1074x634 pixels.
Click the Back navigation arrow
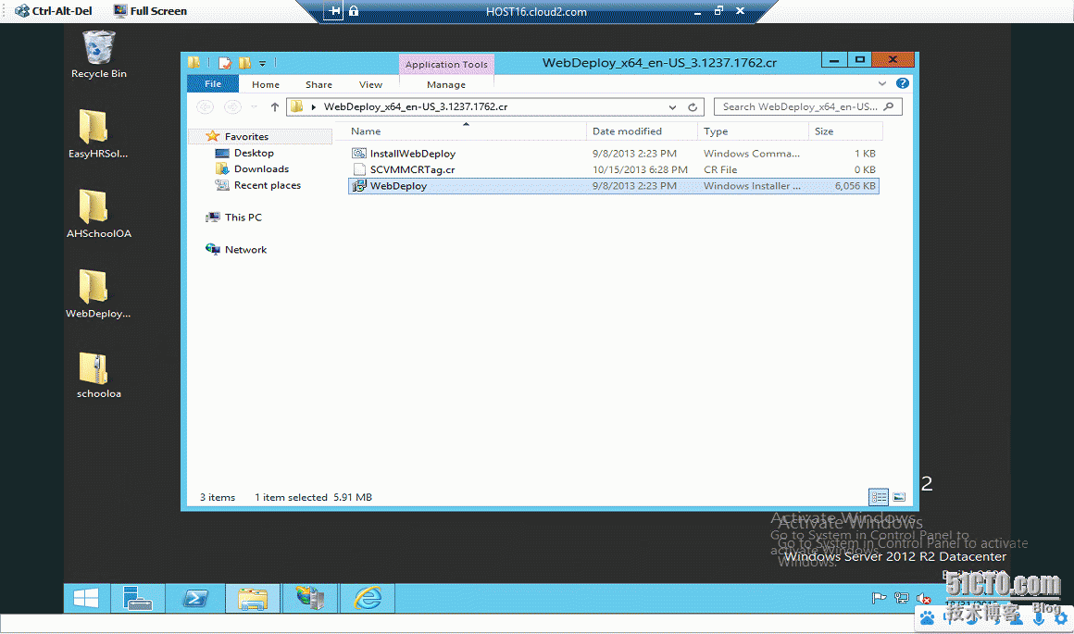pos(205,106)
